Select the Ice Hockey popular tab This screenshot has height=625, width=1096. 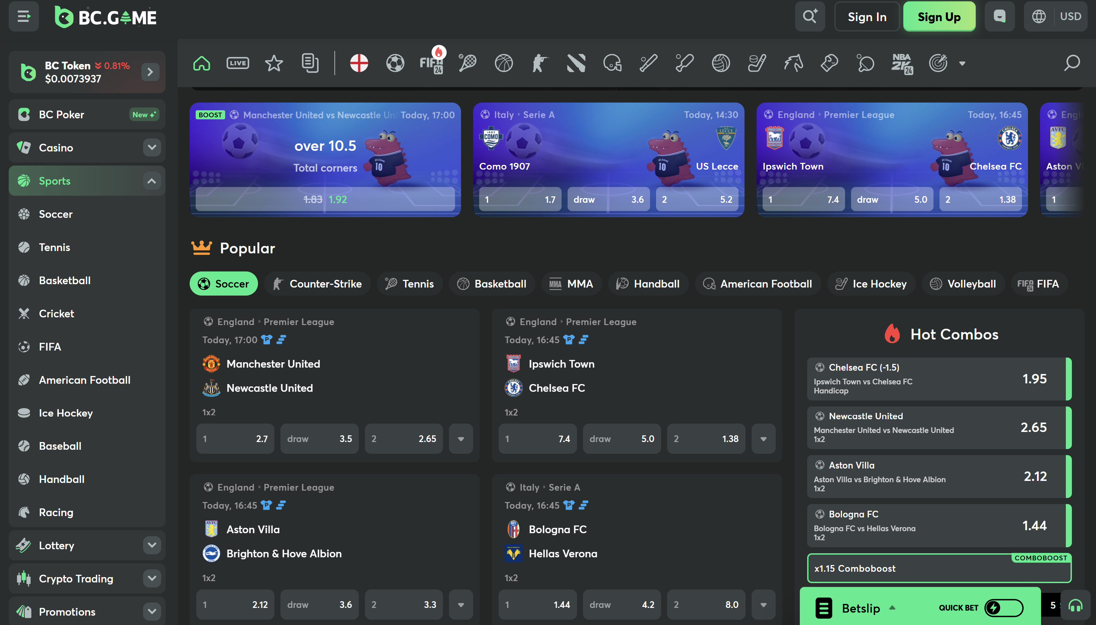pyautogui.click(x=871, y=284)
